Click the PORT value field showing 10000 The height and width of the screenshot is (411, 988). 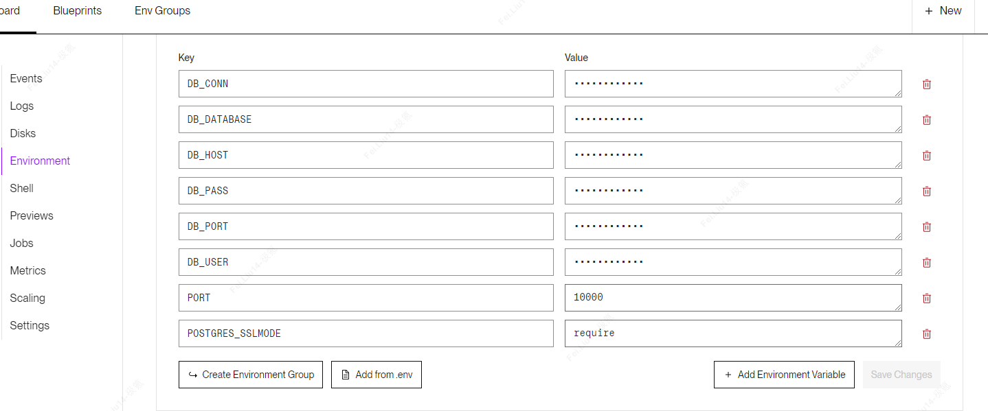click(733, 298)
